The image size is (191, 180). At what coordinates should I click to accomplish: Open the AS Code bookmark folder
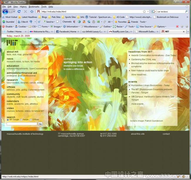[x=119, y=17]
